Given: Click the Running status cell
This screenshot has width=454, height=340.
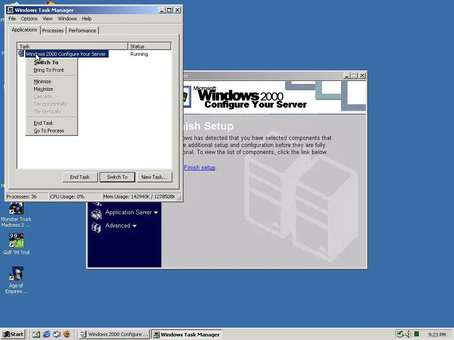Looking at the screenshot, I should pyautogui.click(x=139, y=54).
